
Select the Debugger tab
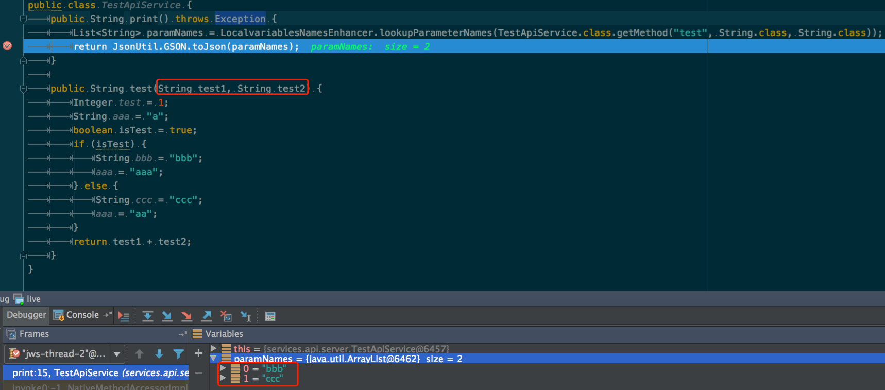pyautogui.click(x=26, y=315)
